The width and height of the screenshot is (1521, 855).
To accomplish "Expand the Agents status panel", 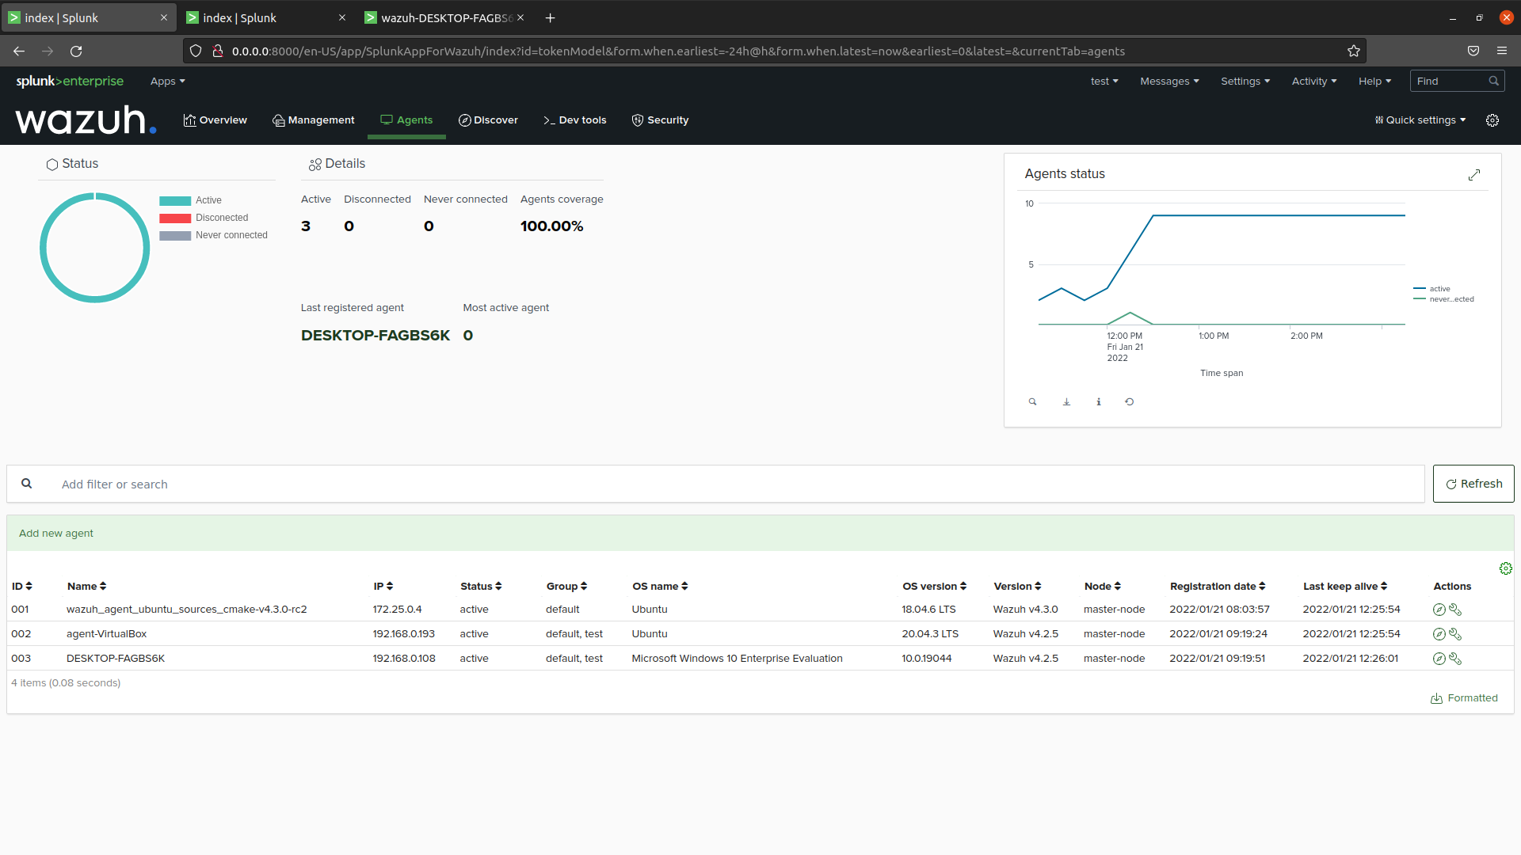I will coord(1474,174).
